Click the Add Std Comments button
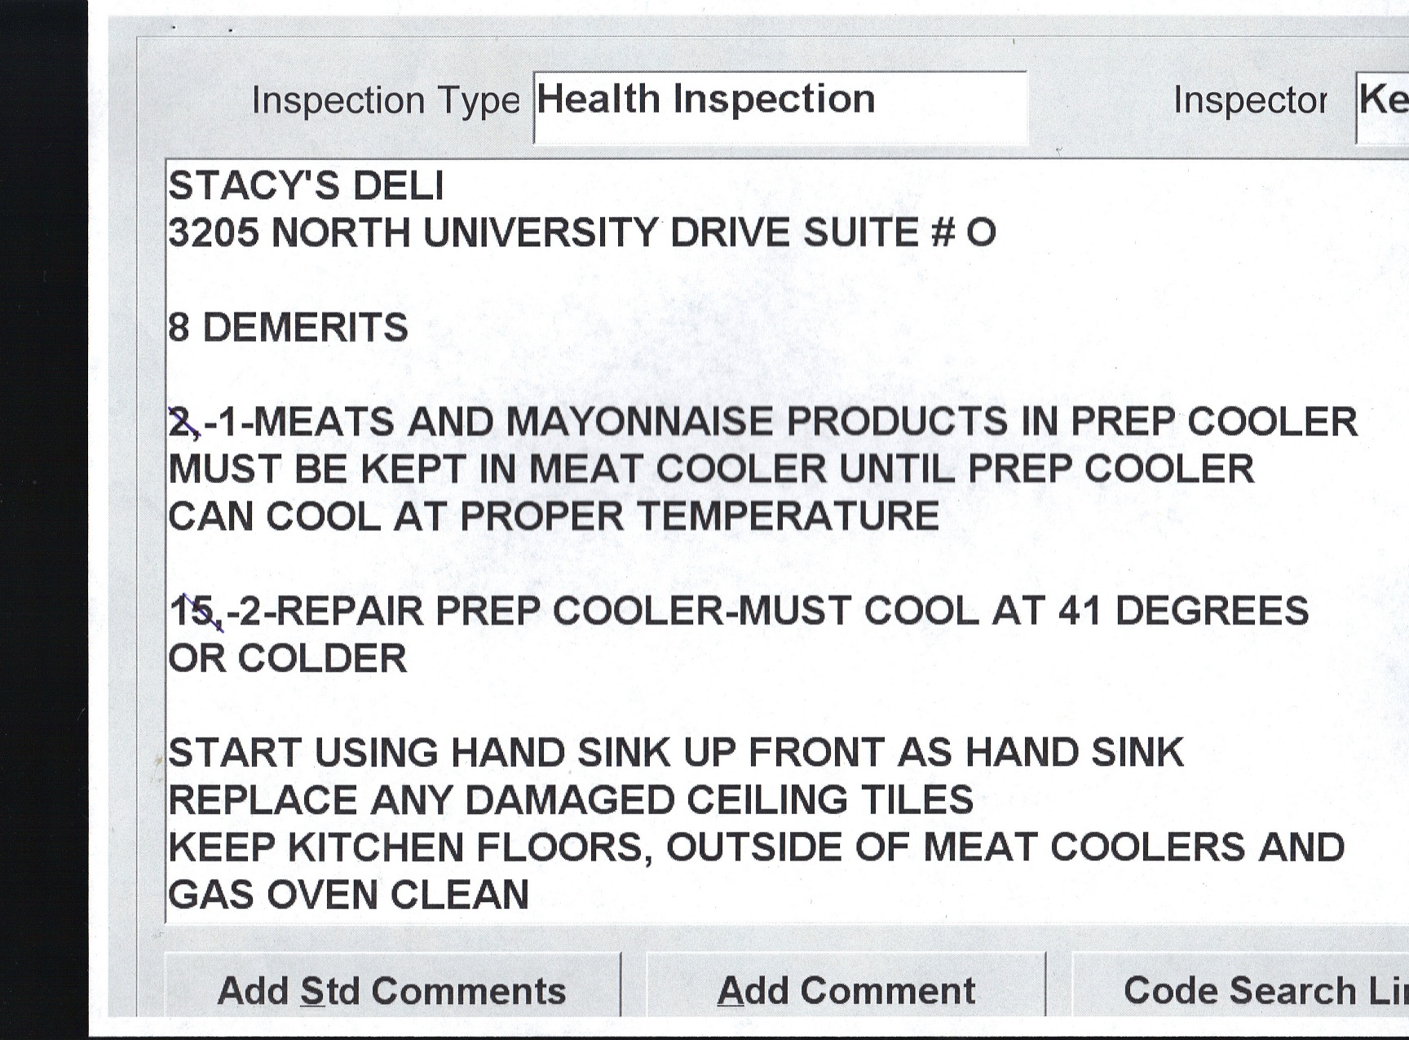This screenshot has height=1040, width=1409. (x=392, y=990)
